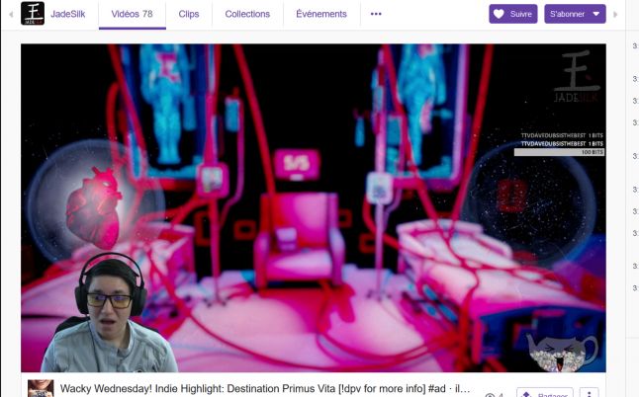Go to the Événements tab
This screenshot has height=397, width=639.
click(320, 14)
